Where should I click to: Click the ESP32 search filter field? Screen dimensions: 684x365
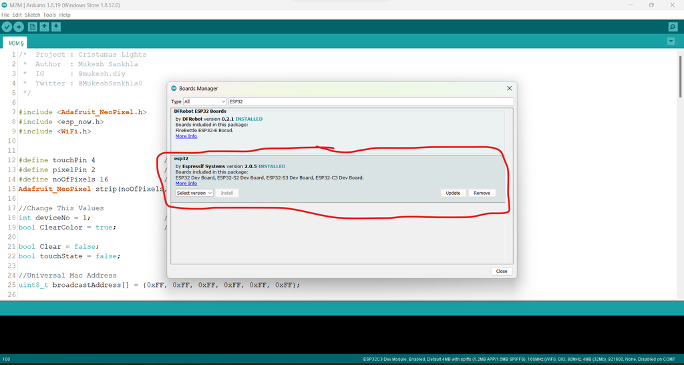pyautogui.click(x=371, y=101)
